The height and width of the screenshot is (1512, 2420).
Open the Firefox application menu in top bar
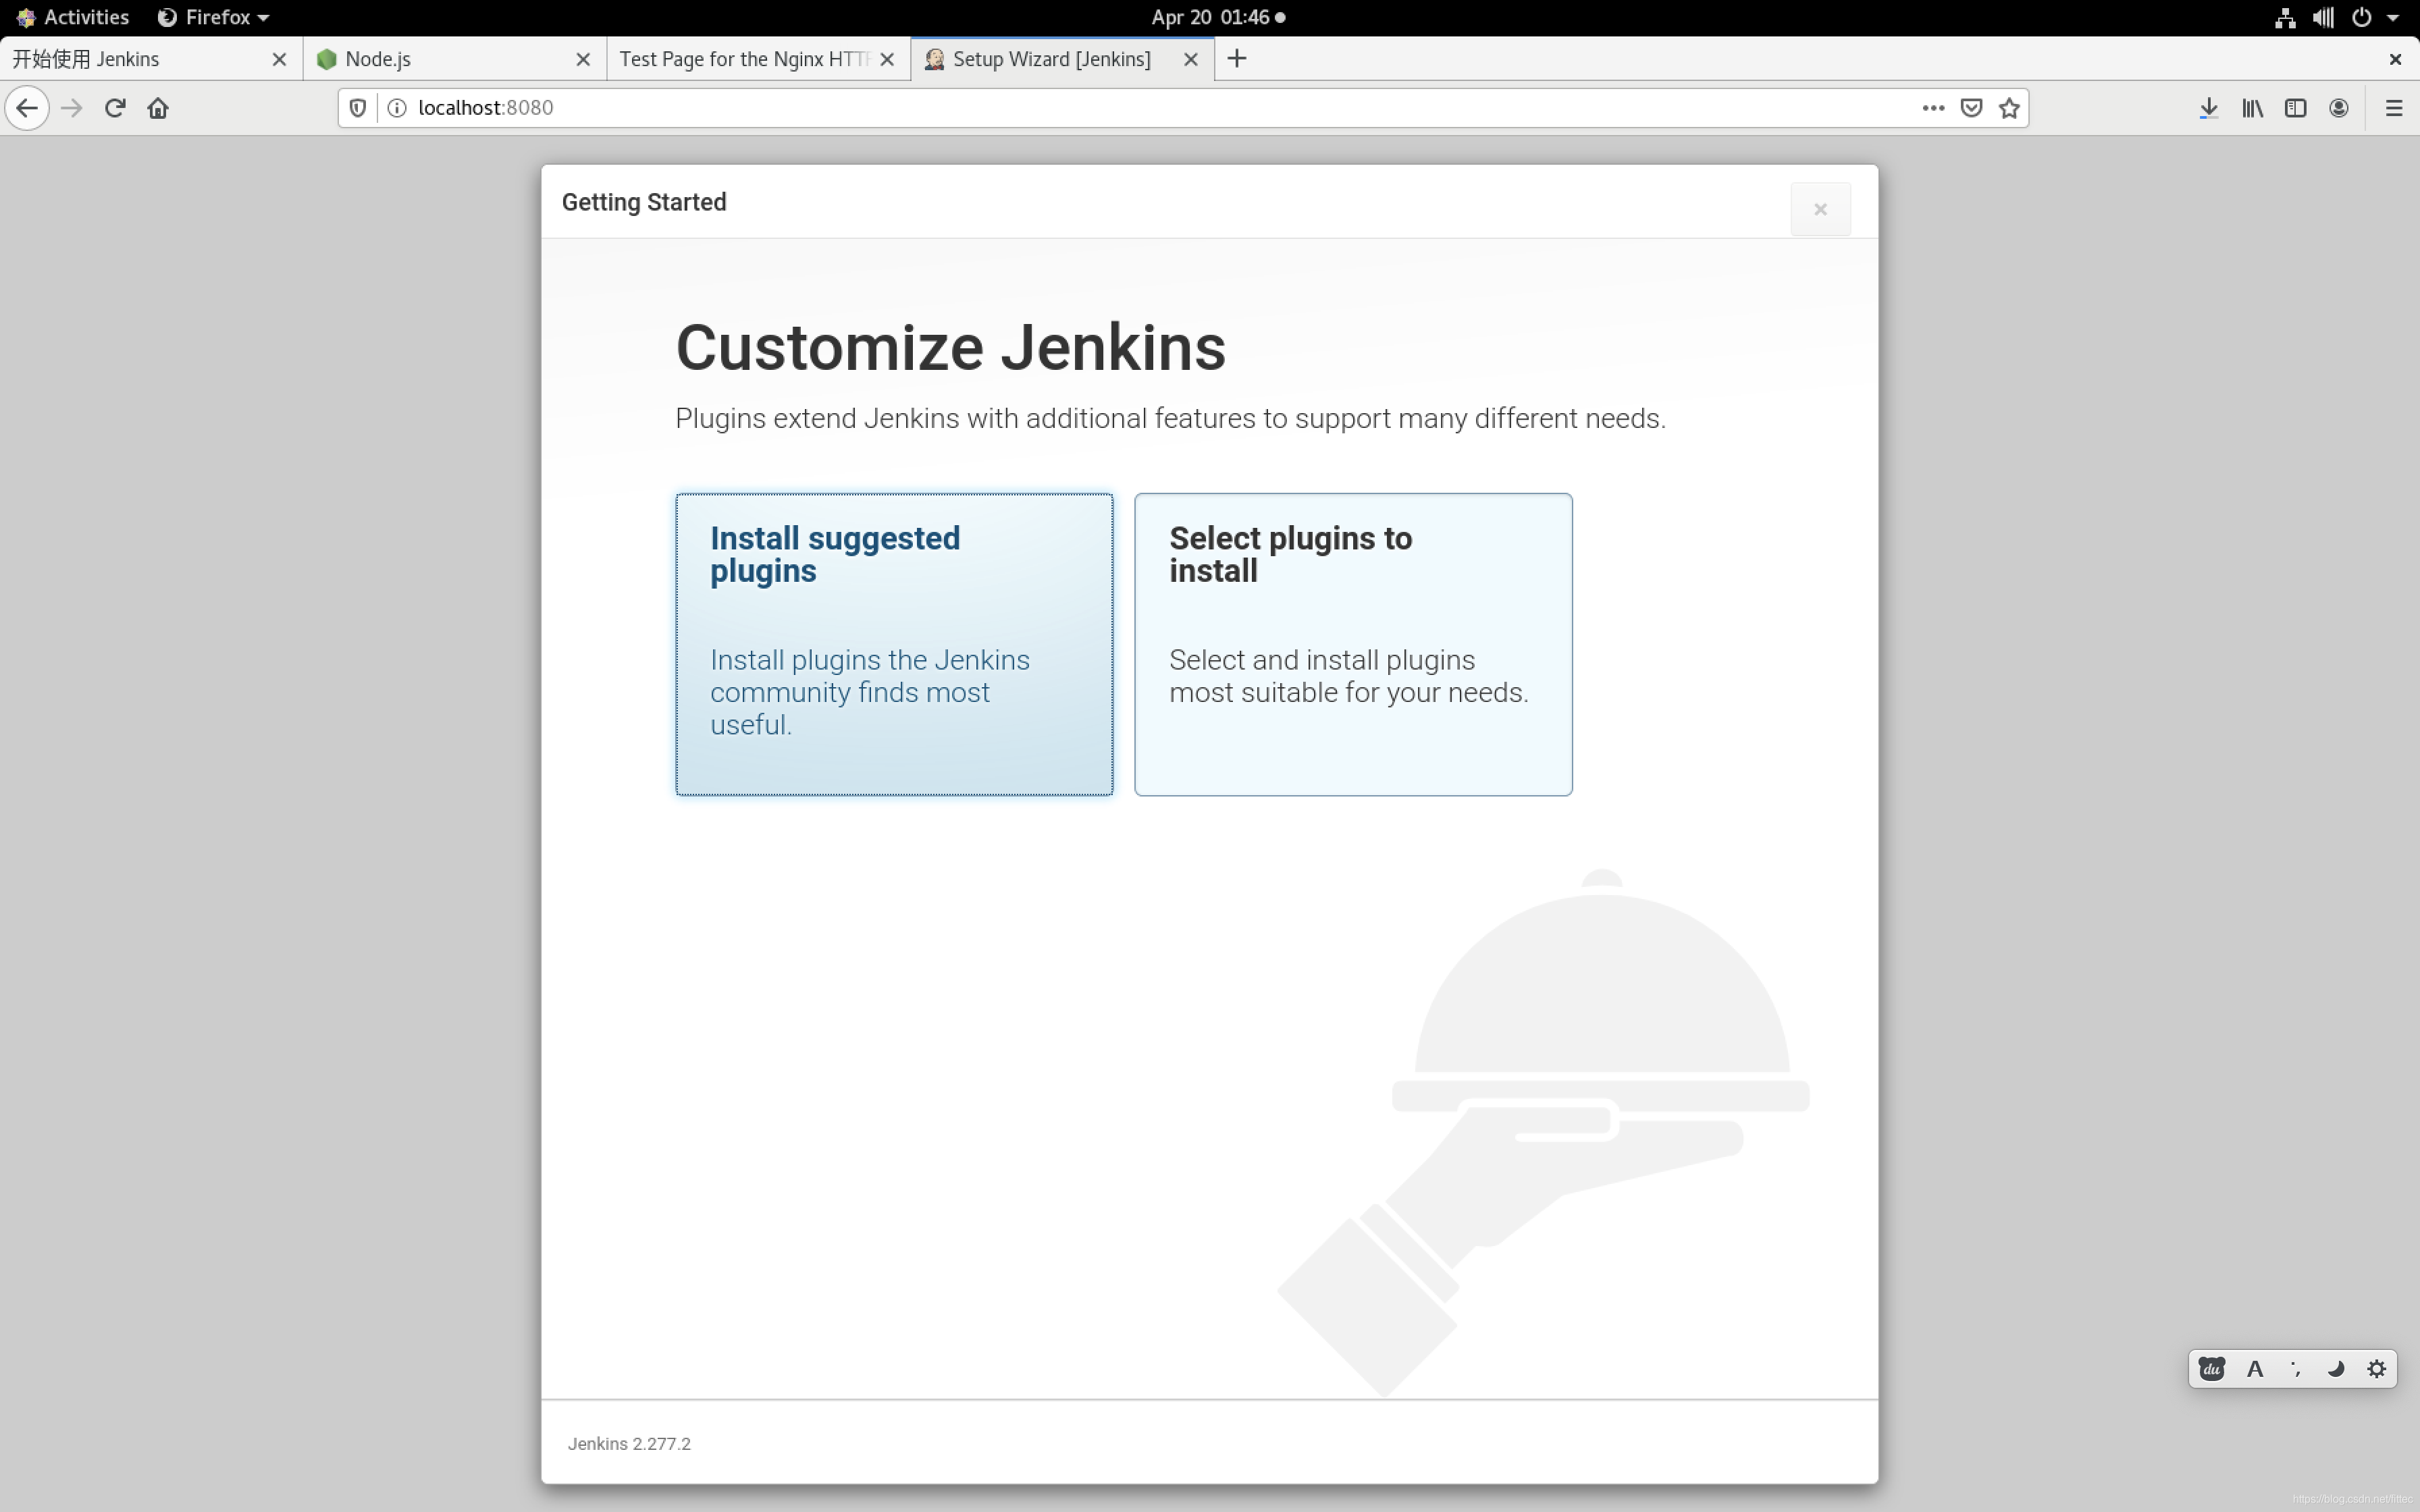(213, 17)
